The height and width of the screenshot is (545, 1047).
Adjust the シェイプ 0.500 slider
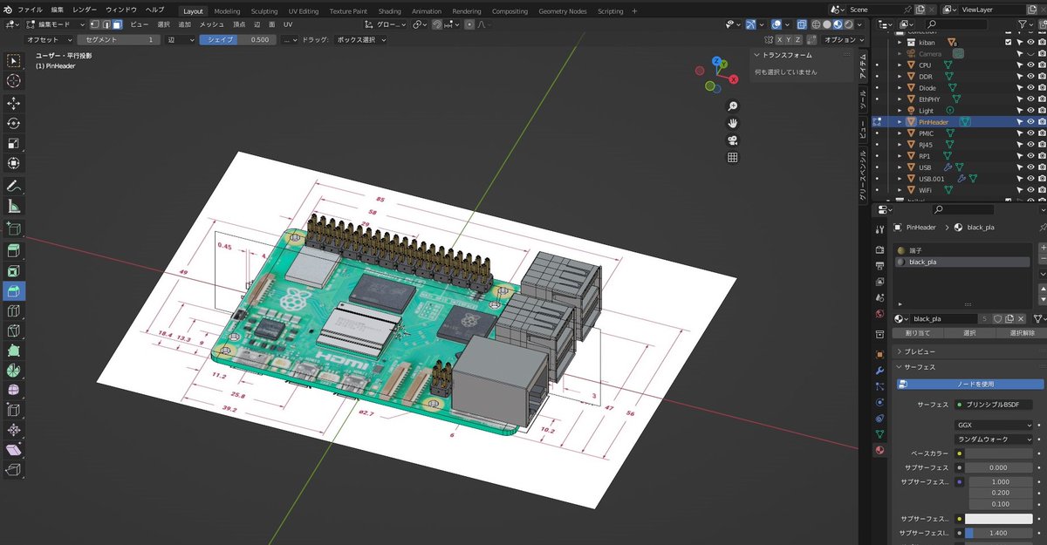tap(237, 39)
